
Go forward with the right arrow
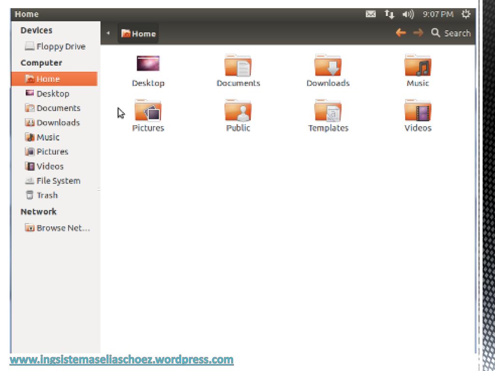418,32
